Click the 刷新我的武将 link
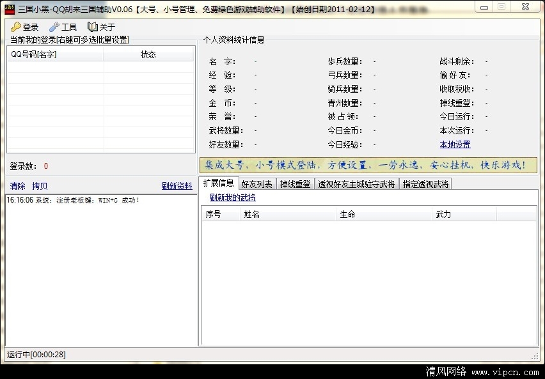Image resolution: width=545 pixels, height=379 pixels. pyautogui.click(x=232, y=197)
